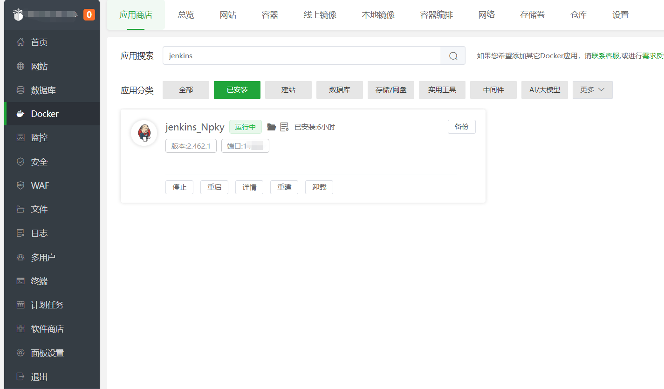
Task: Restart jenkins with 重启 button
Action: pyautogui.click(x=214, y=187)
